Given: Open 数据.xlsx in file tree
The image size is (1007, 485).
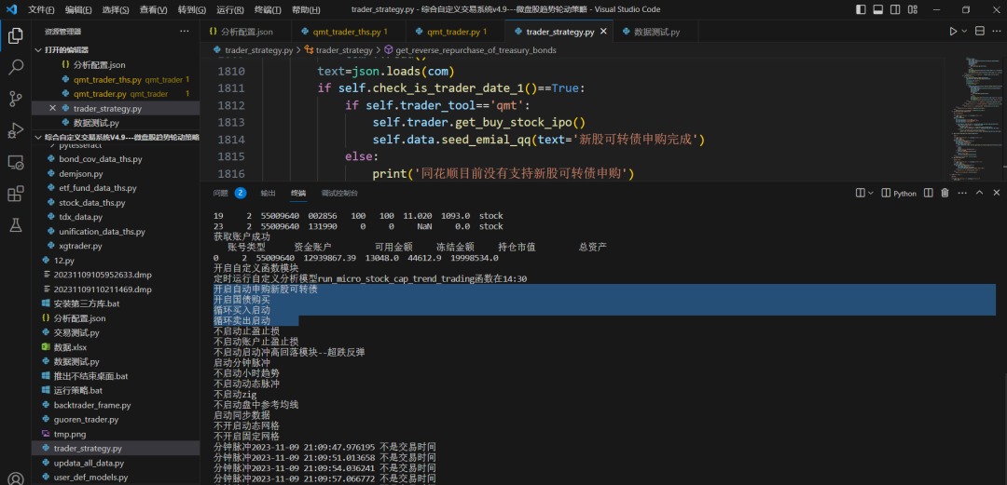Looking at the screenshot, I should 70,347.
